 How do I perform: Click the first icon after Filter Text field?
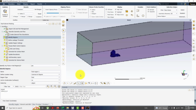(x=48, y=86)
